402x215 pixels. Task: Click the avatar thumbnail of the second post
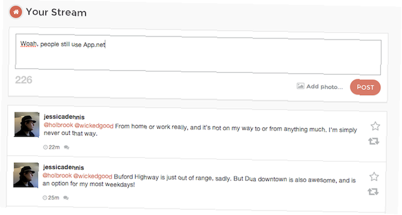pos(27,175)
